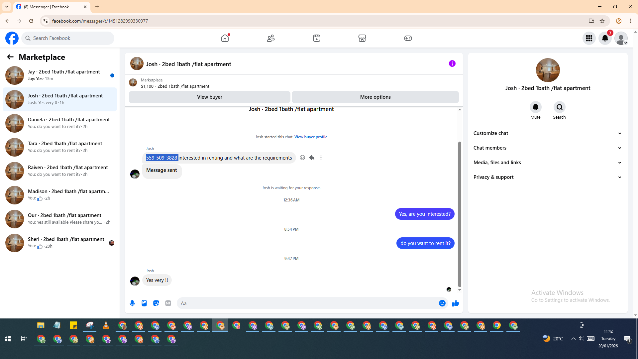Screen dimensions: 638x359
Task: Open Sticky Notes from taskbar
Action: click(x=73, y=325)
